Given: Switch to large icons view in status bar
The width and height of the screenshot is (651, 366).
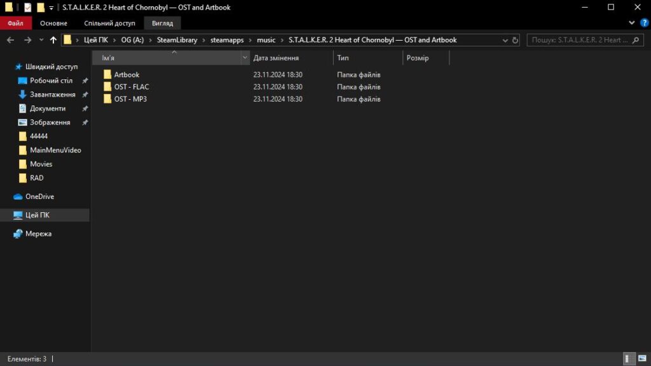Looking at the screenshot, I should pyautogui.click(x=642, y=358).
